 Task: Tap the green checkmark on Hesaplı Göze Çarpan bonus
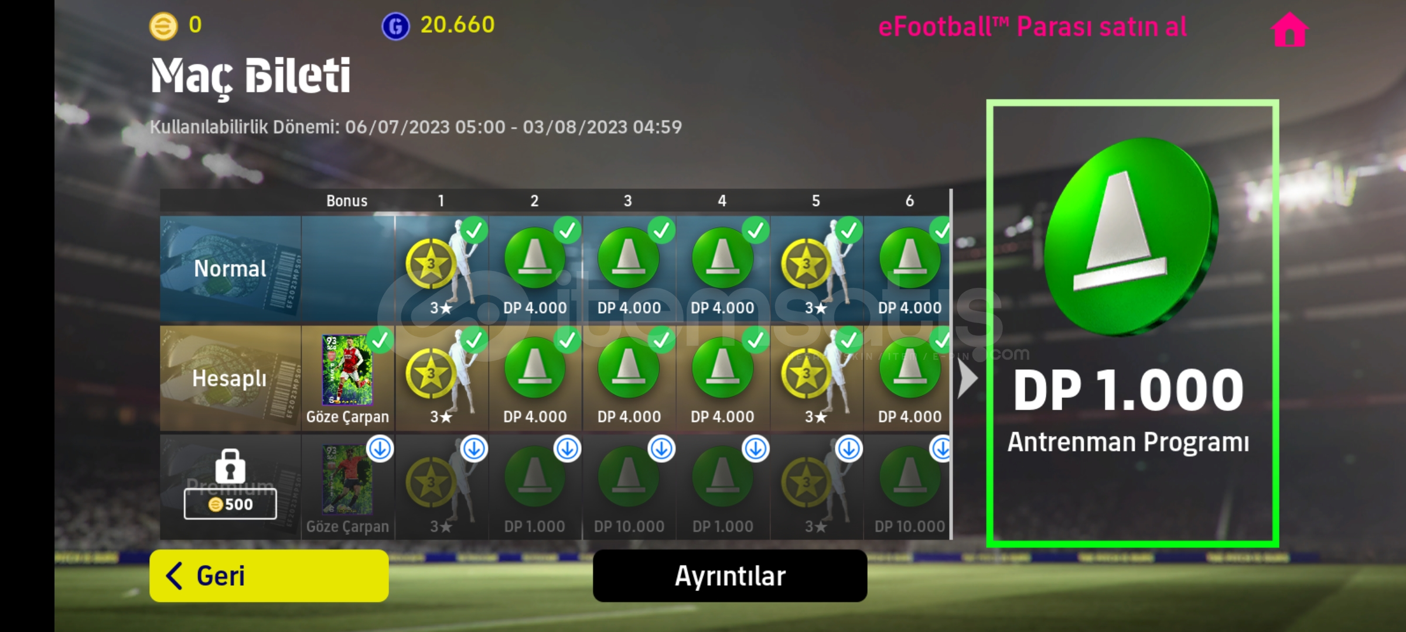[380, 340]
